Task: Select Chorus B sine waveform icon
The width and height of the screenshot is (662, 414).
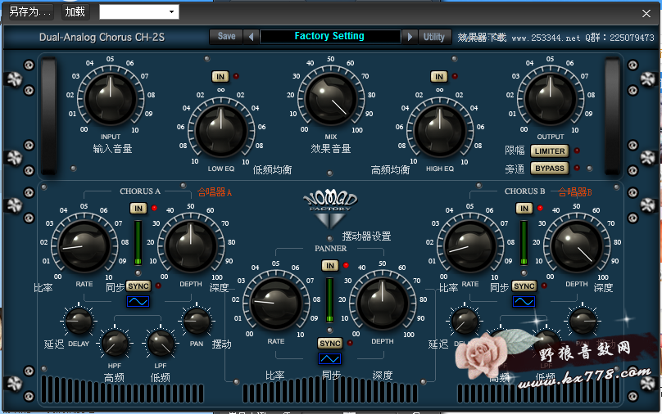Action: click(x=524, y=301)
